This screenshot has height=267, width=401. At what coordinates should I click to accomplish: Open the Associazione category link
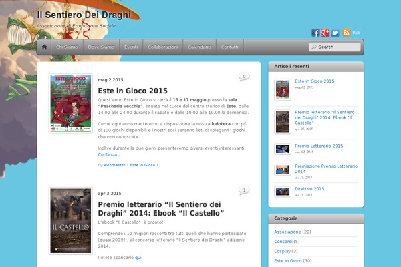[287, 232]
